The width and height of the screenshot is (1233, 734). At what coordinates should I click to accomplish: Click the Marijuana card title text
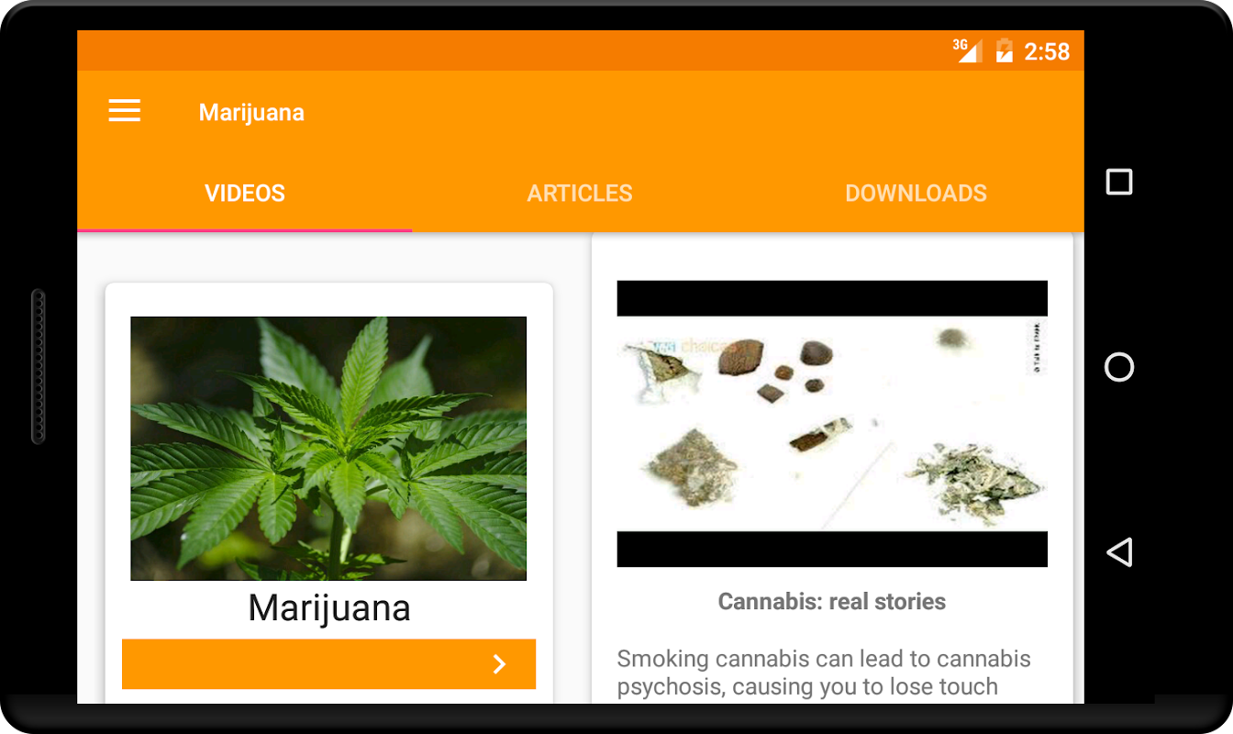coord(329,608)
